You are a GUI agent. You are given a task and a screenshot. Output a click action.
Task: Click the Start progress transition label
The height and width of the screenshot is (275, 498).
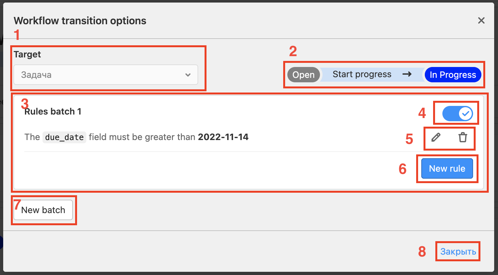click(362, 74)
